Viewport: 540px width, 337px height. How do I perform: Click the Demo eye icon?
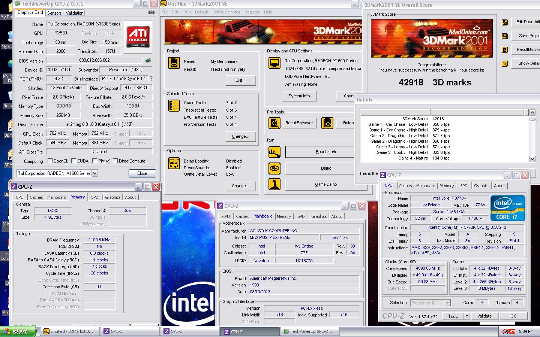click(x=274, y=168)
